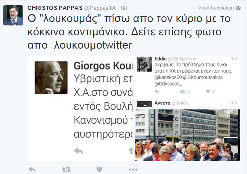Open the crowd photo in front of buildings
This screenshot has height=174, width=247.
(187, 135)
